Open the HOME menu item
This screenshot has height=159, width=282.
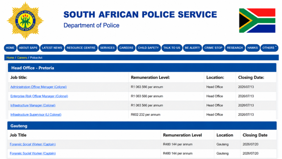[10, 48]
